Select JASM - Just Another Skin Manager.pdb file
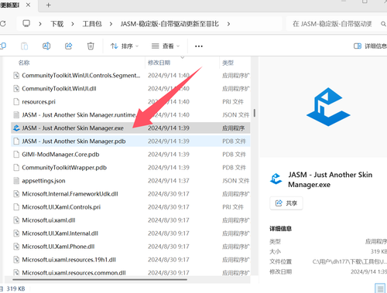This screenshot has height=293, width=387. coord(131,141)
